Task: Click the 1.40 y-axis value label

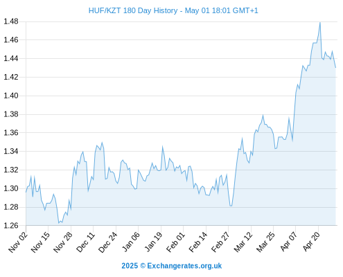Action: click(11, 96)
